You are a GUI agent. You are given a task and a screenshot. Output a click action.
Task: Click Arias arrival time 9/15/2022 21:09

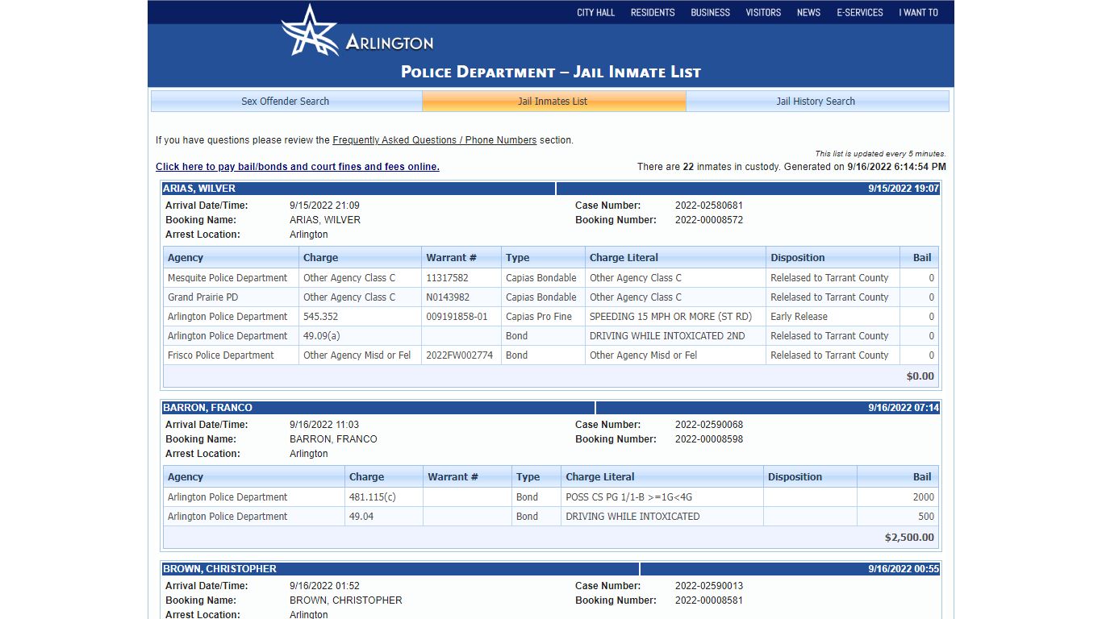click(x=324, y=206)
